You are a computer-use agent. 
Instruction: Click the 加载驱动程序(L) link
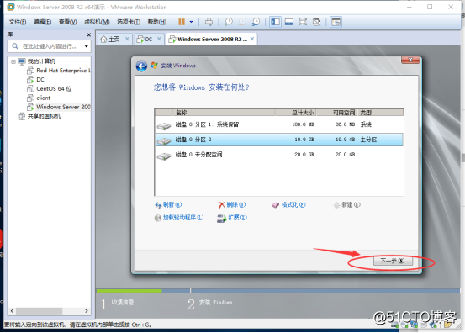(179, 218)
